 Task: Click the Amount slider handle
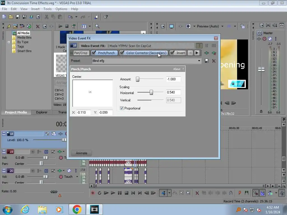click(x=137, y=79)
